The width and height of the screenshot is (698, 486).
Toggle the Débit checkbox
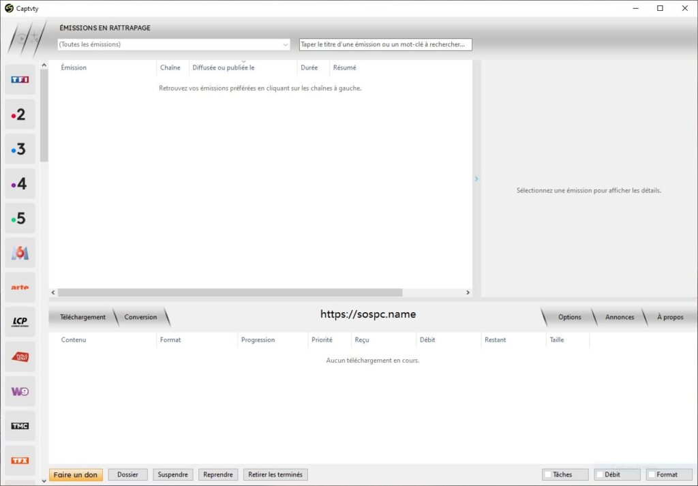coord(600,475)
